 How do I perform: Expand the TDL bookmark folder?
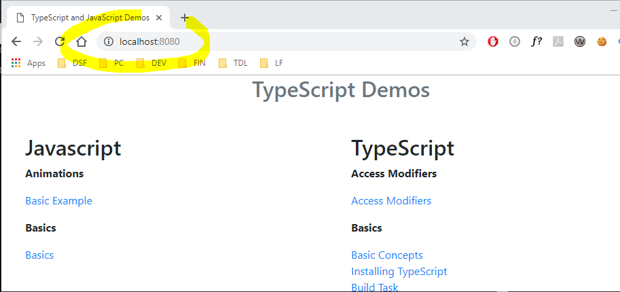pos(233,63)
